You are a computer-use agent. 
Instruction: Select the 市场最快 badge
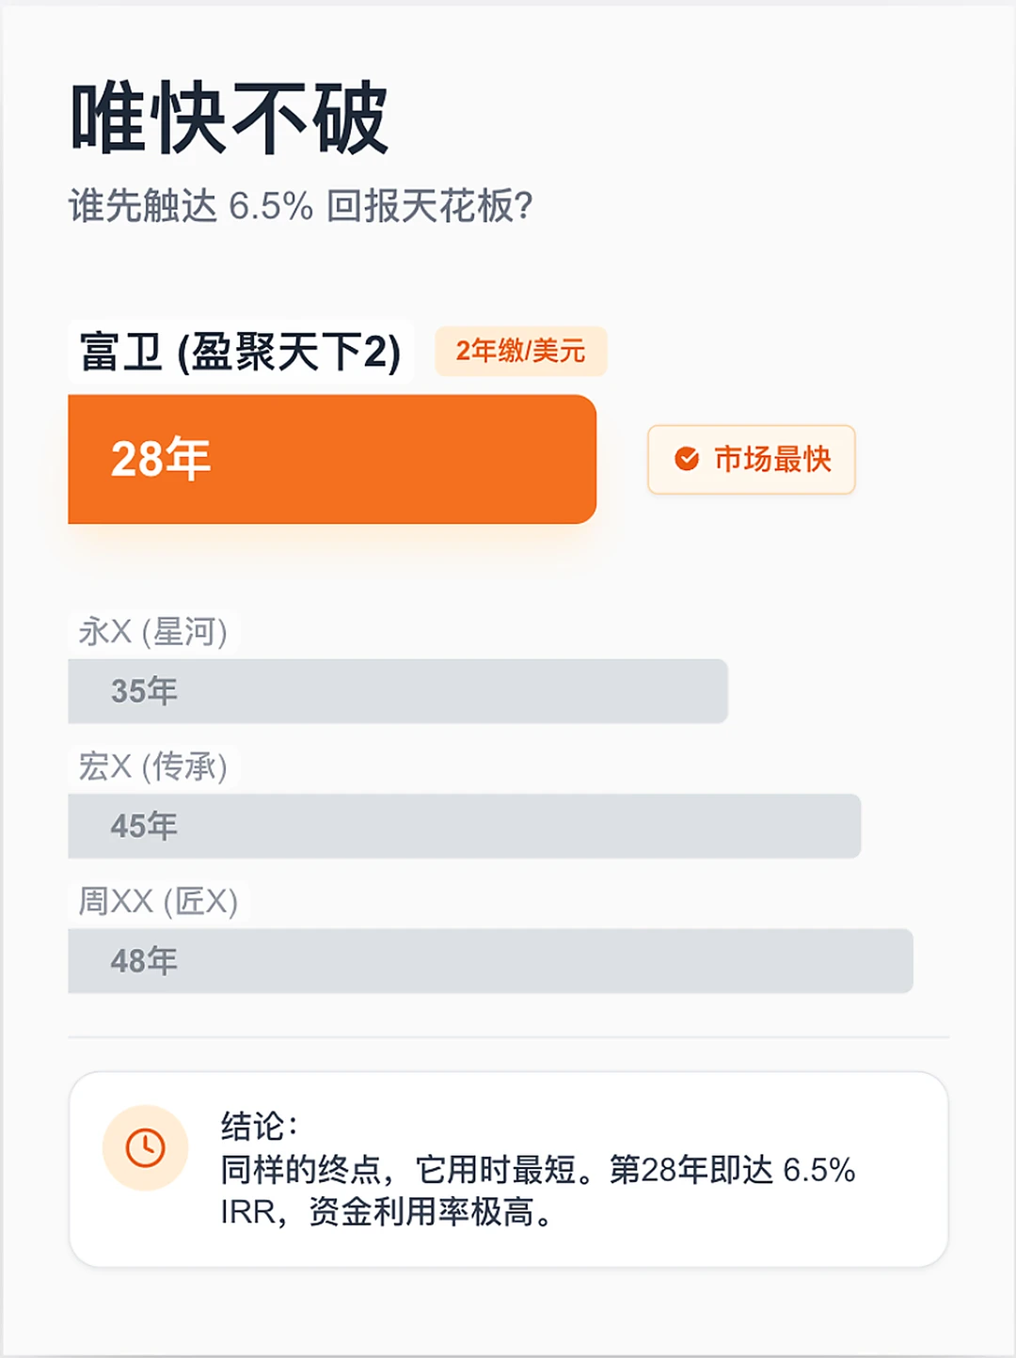752,459
